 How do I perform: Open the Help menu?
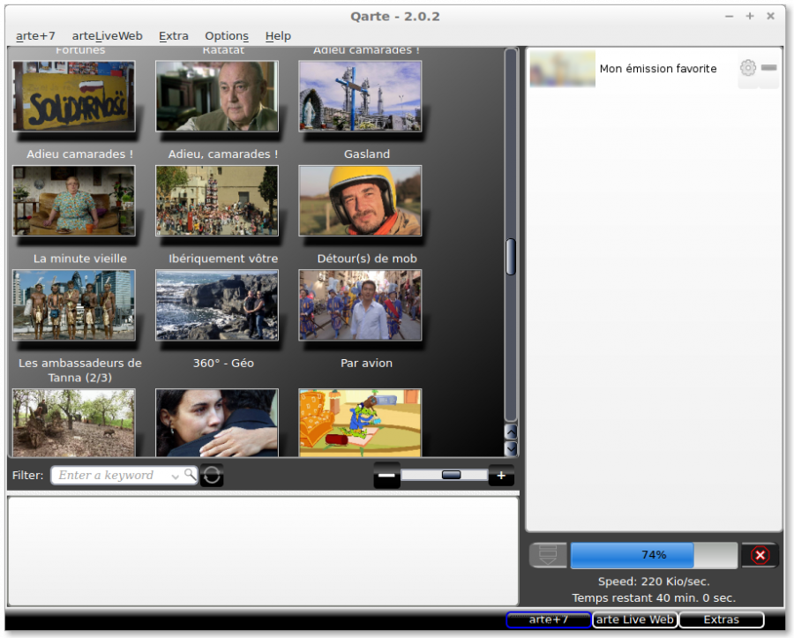[x=278, y=36]
